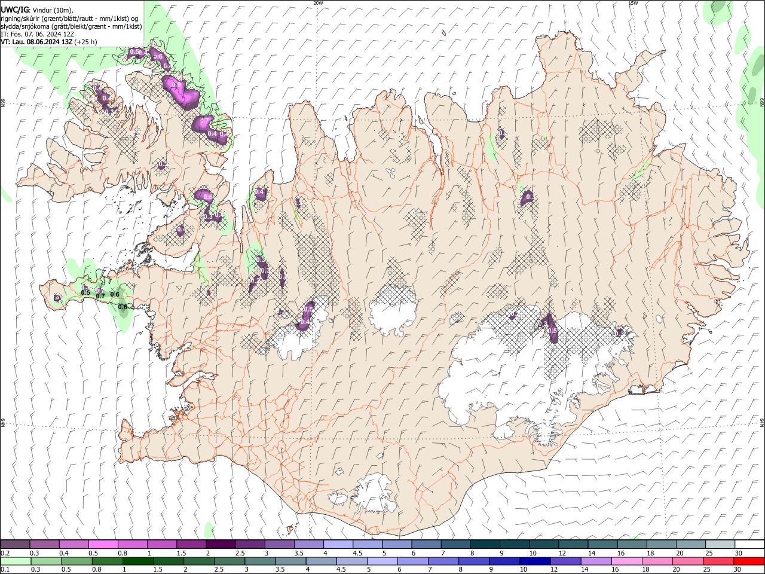
Task: Select the darkest purple swatch between 2 and 2.5, top row
Action: point(221,544)
